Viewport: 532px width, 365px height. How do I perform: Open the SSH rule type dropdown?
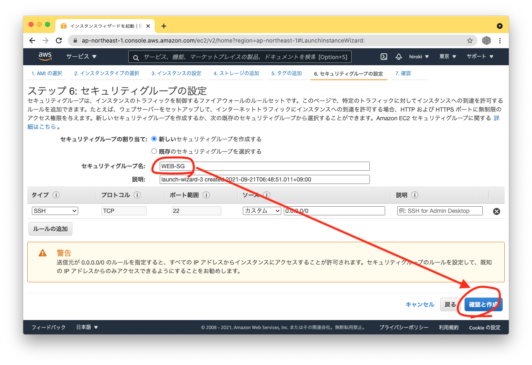point(55,210)
